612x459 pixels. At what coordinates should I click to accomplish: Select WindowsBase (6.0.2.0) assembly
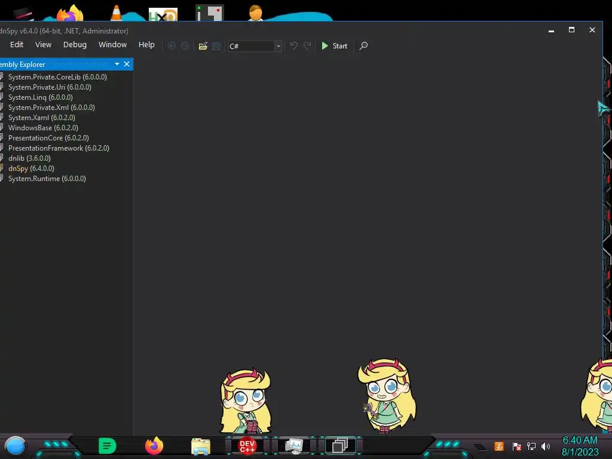point(43,128)
